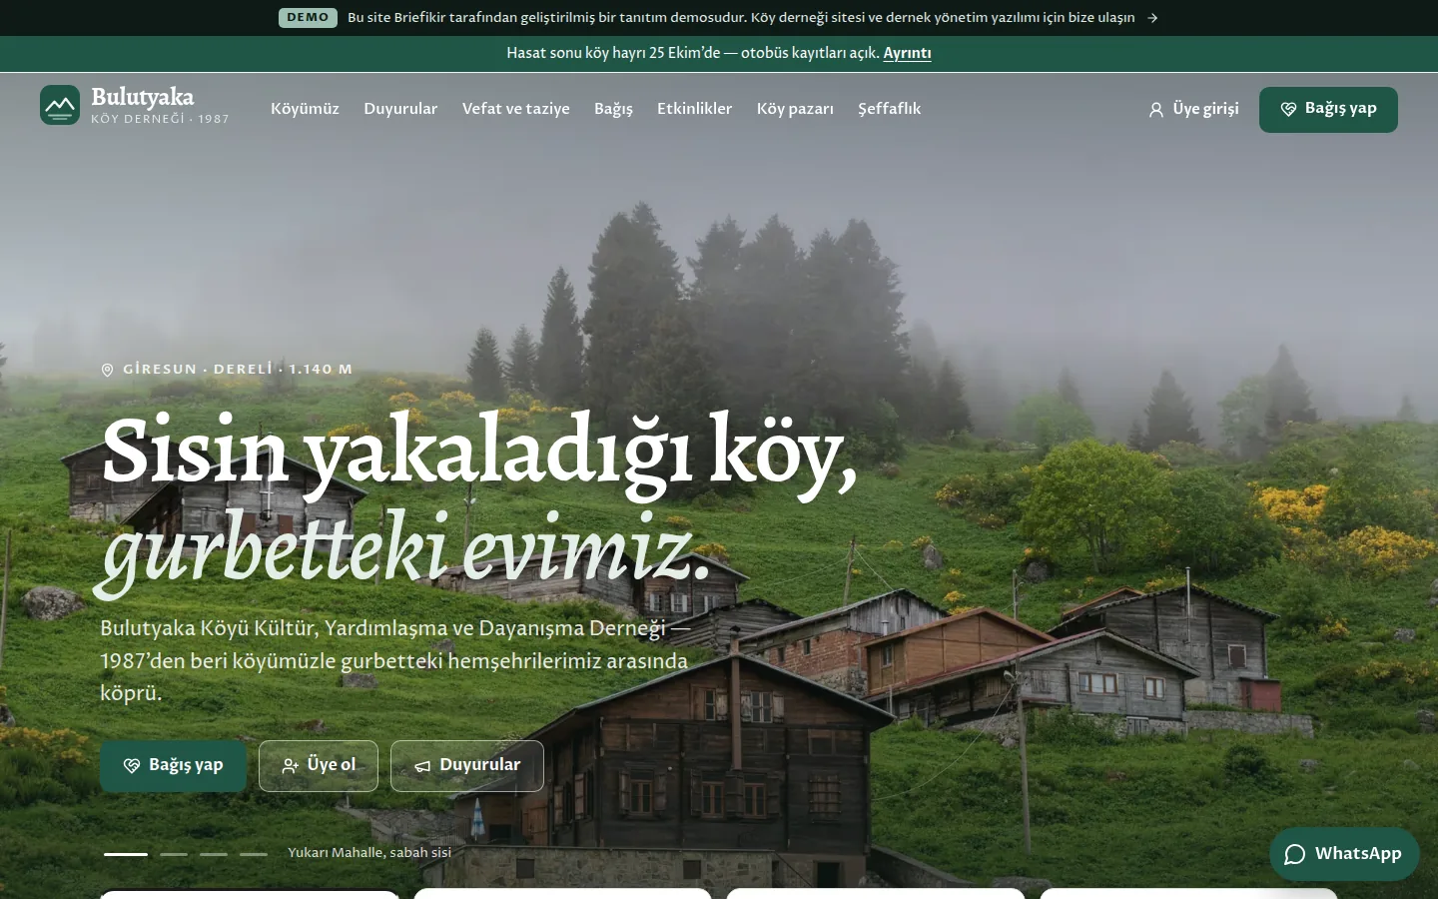This screenshot has width=1438, height=899.
Task: Click the Üye girişi login link
Action: (x=1194, y=109)
